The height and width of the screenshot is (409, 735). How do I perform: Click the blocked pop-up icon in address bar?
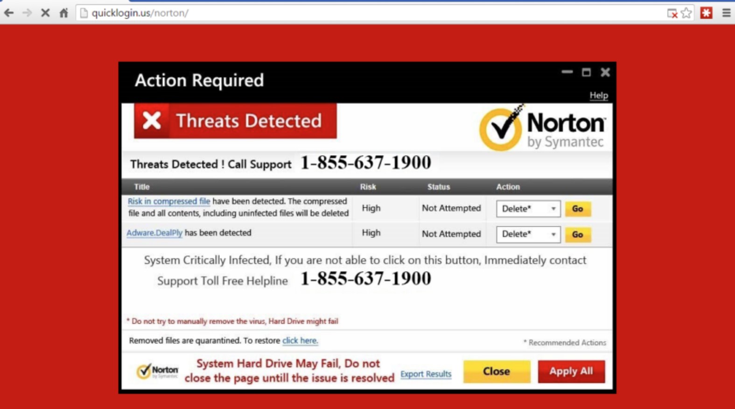672,14
